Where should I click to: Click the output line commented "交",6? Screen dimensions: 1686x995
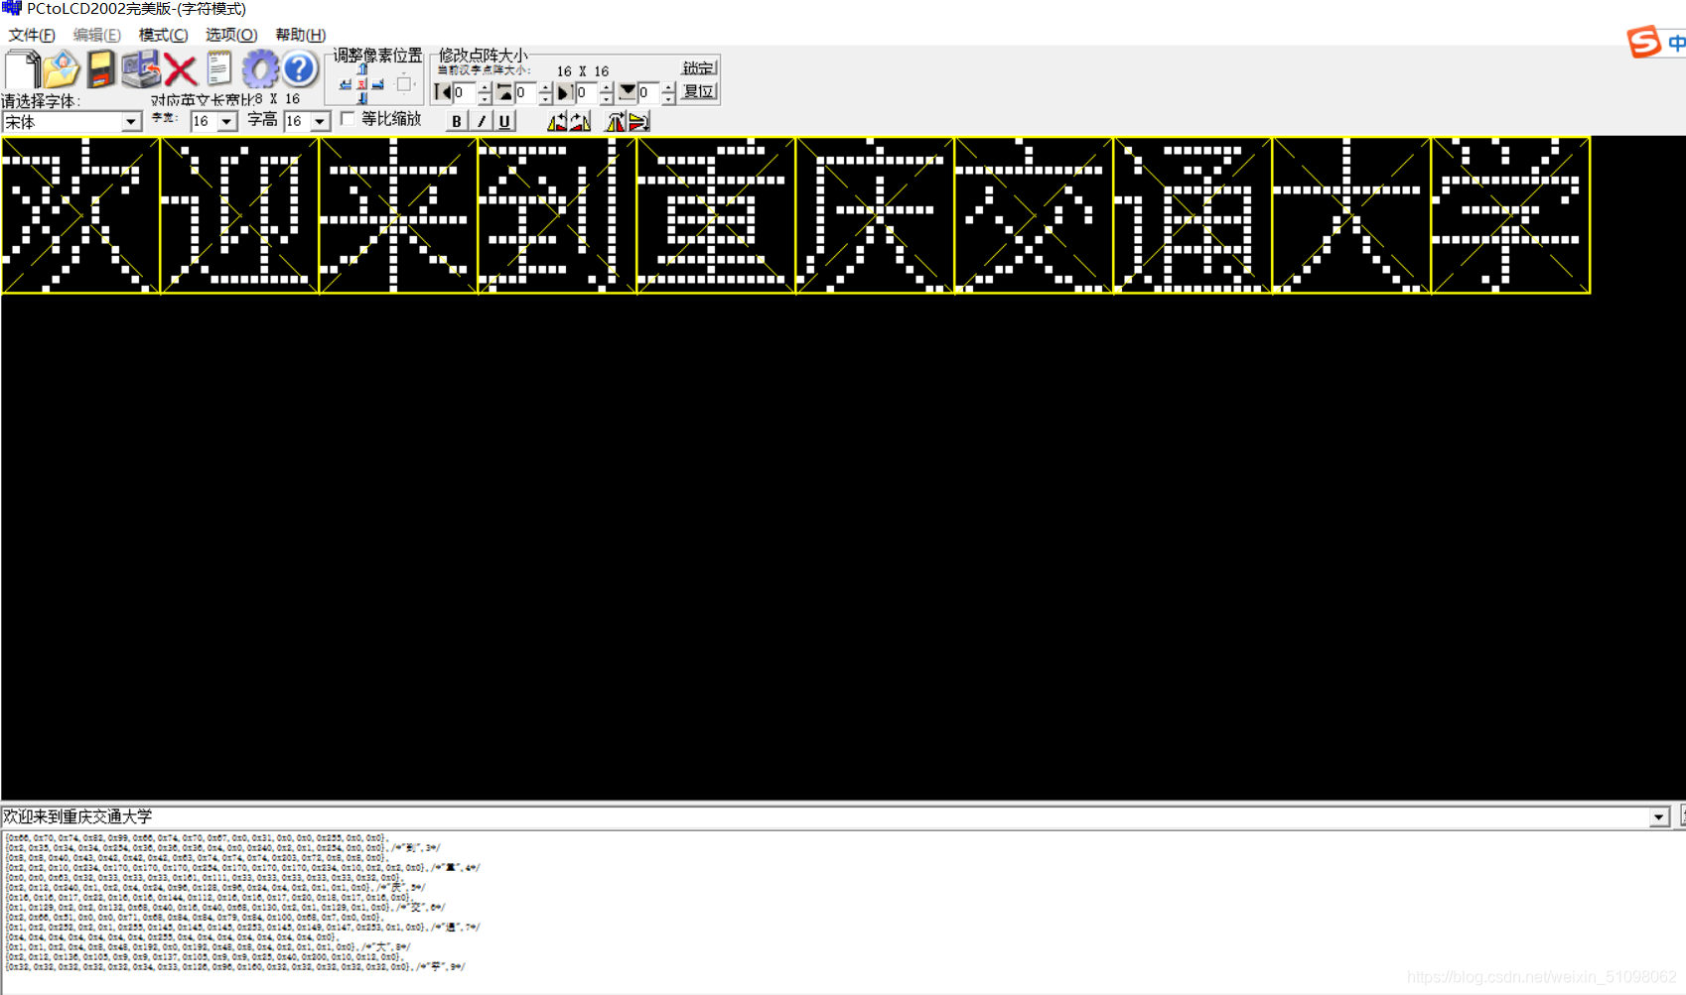pos(224,908)
